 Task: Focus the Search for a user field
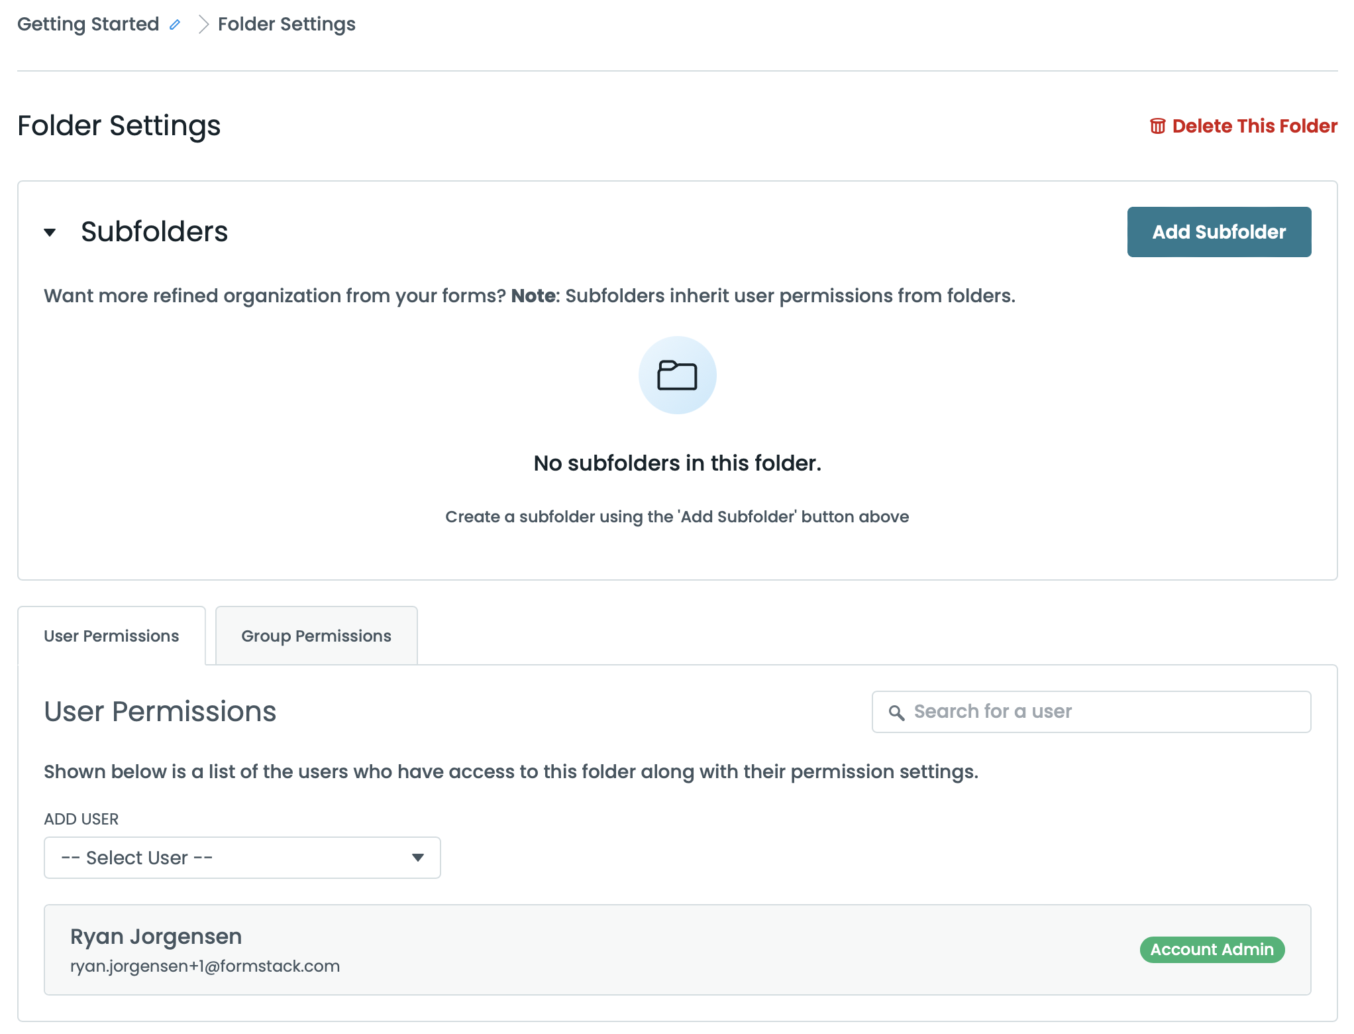pyautogui.click(x=1100, y=712)
